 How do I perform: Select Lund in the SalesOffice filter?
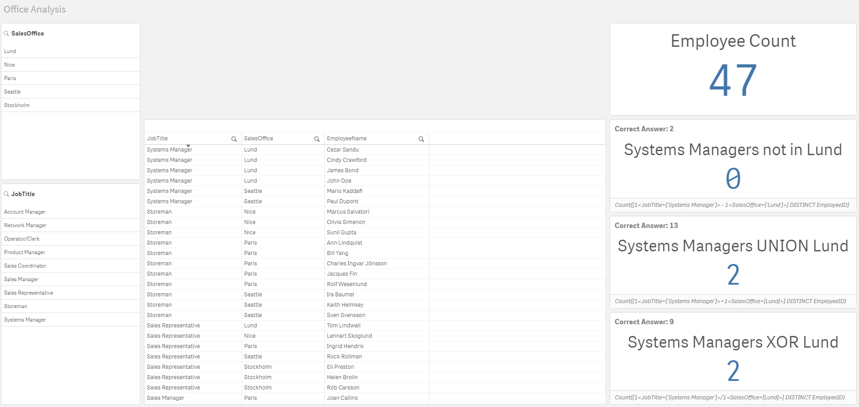point(10,51)
